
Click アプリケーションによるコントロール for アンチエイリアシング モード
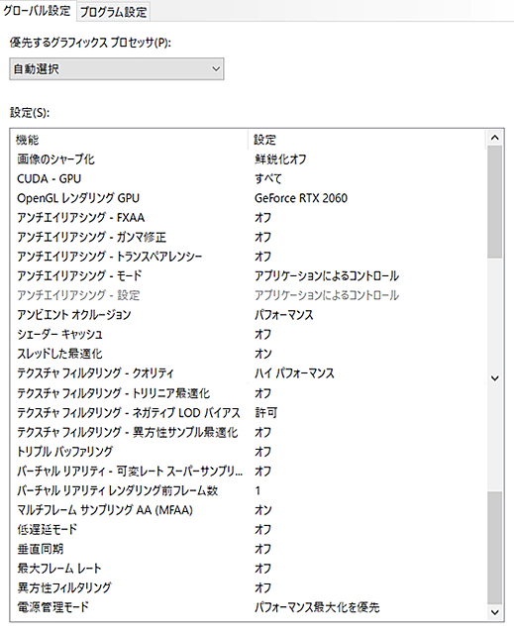tap(327, 275)
